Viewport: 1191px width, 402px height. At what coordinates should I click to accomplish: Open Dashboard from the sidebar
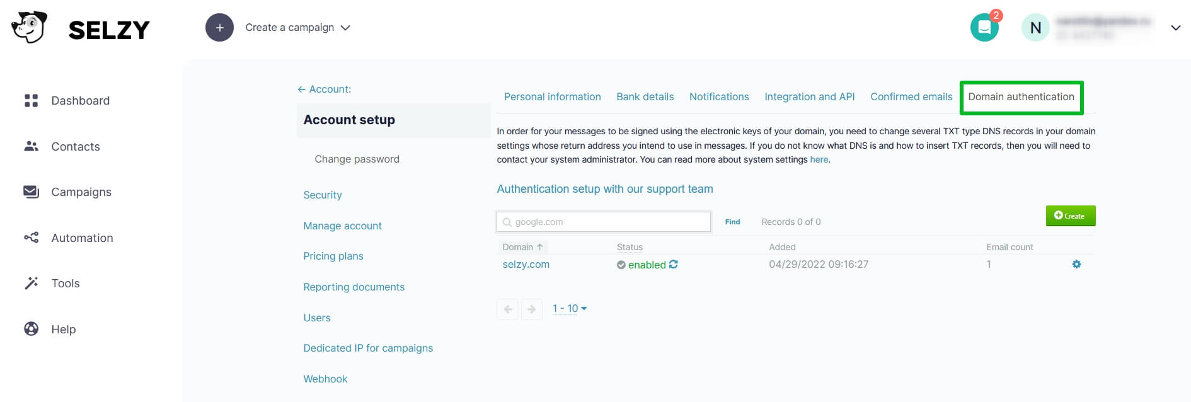coord(81,101)
